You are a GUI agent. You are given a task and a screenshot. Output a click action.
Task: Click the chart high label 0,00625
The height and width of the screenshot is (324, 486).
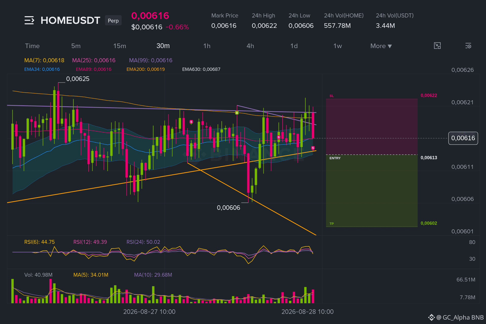[x=78, y=79]
